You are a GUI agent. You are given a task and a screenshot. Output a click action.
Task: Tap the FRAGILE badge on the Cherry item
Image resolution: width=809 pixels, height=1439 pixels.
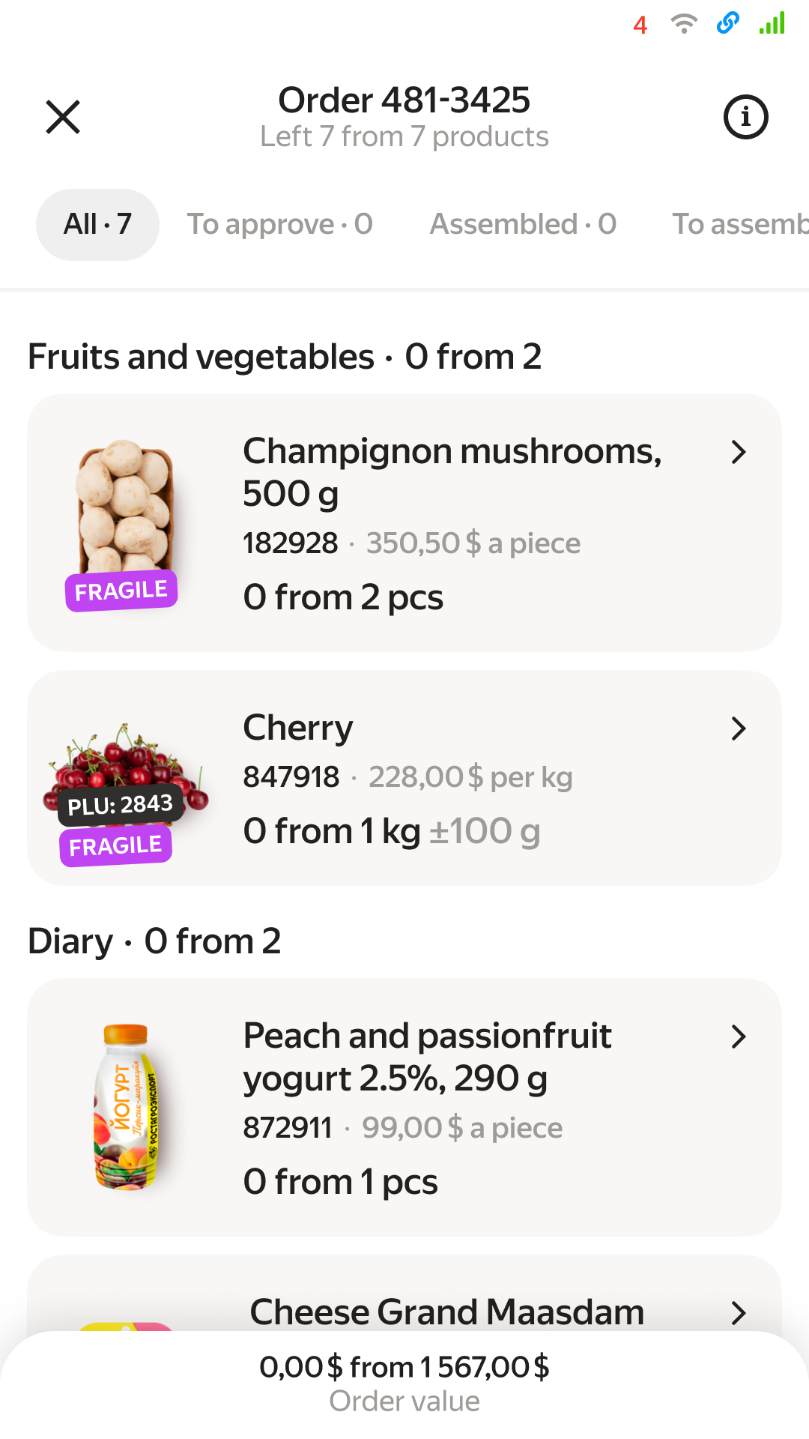(x=116, y=846)
